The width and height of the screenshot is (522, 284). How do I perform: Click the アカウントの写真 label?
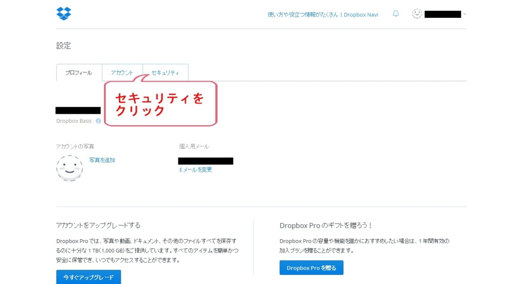point(75,146)
